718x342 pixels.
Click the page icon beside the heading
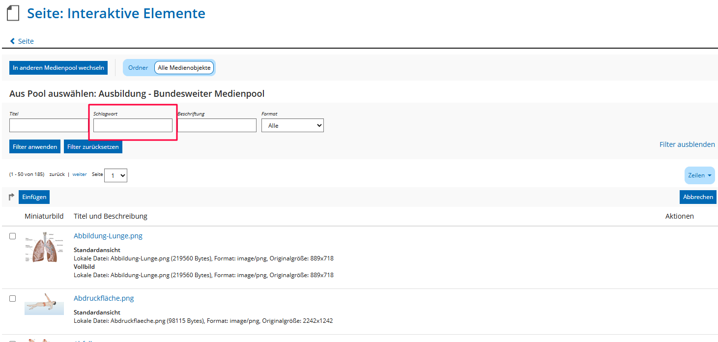[x=13, y=13]
